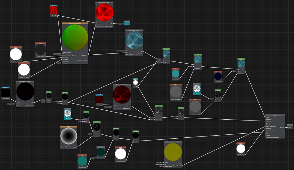
Task: Open the Outer Color teal swatch
Action: pyautogui.click(x=175, y=74)
